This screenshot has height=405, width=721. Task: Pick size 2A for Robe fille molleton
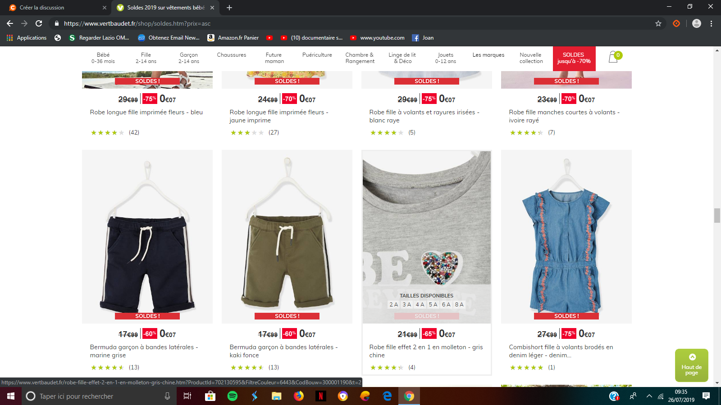394,305
